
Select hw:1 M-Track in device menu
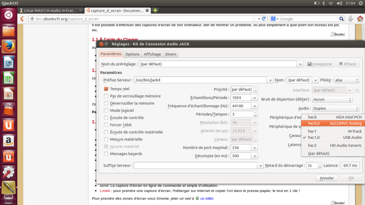tap(332, 131)
